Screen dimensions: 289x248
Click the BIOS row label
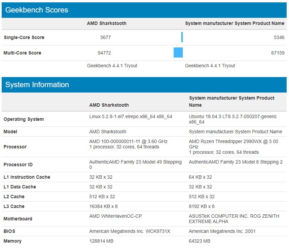[9, 231]
